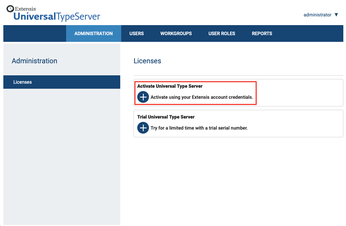Click 'Try for a limited time with a trial serial number.'
The width and height of the screenshot is (346, 226).
coord(199,128)
